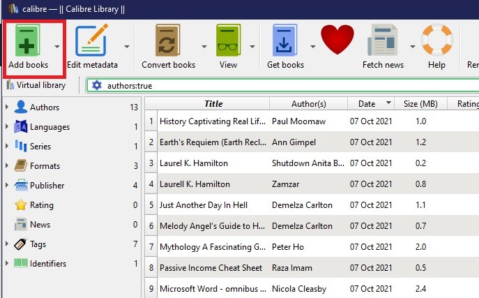Expand the Formats category
The height and width of the screenshot is (298, 479).
click(7, 165)
